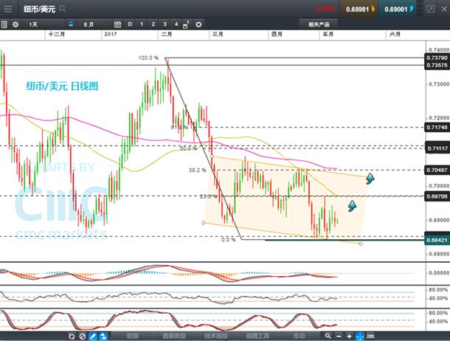Zoom in with the plus button
450x341 pixels.
349,336
